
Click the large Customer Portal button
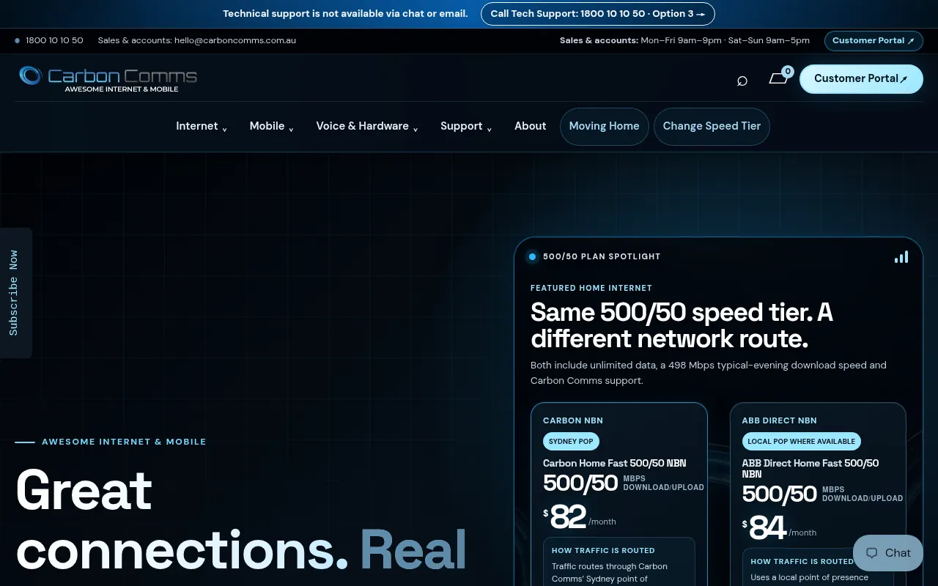(x=861, y=79)
